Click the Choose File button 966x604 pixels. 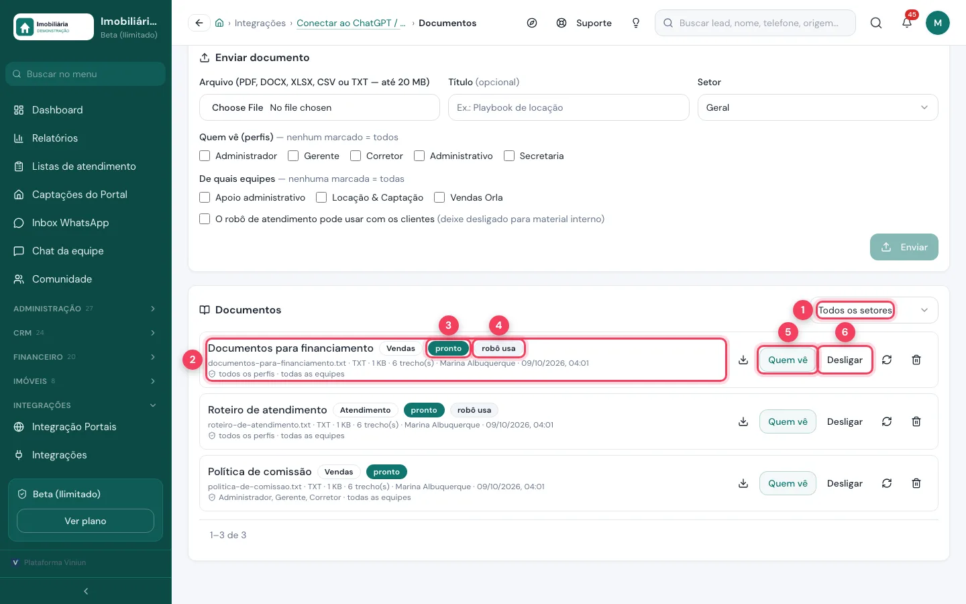coord(237,107)
